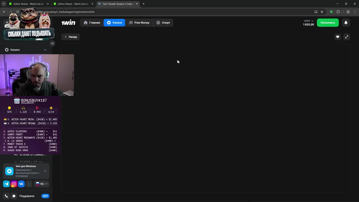
Task: Switch to the Спорт tab
Action: pyautogui.click(x=163, y=23)
